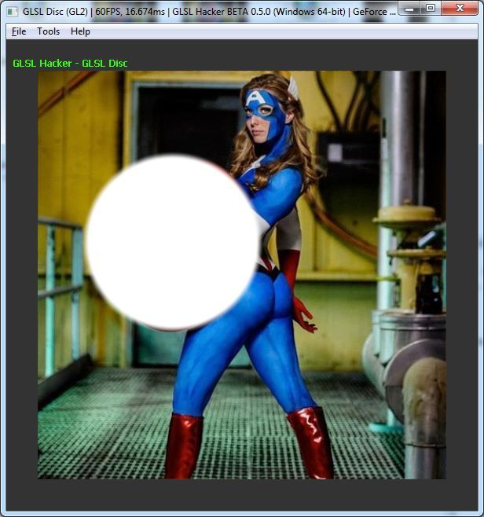Image resolution: width=484 pixels, height=517 pixels.
Task: Close the GLSL Hacker window
Action: click(x=460, y=8)
